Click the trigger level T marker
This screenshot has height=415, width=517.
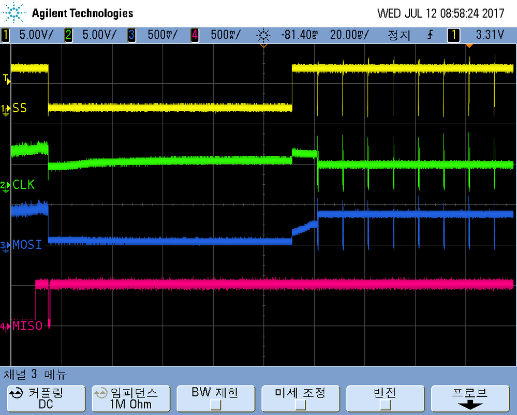coord(6,79)
